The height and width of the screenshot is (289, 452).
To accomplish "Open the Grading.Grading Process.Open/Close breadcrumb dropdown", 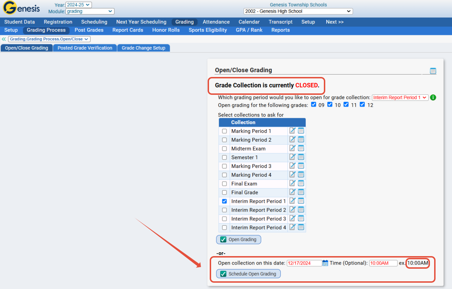I will pos(49,39).
